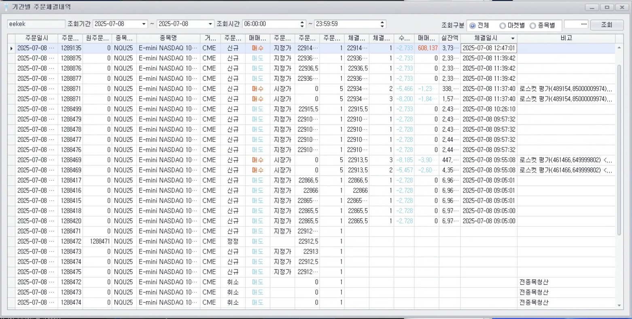Open the start date 2025-07-08 dropdown arrow

pyautogui.click(x=144, y=24)
